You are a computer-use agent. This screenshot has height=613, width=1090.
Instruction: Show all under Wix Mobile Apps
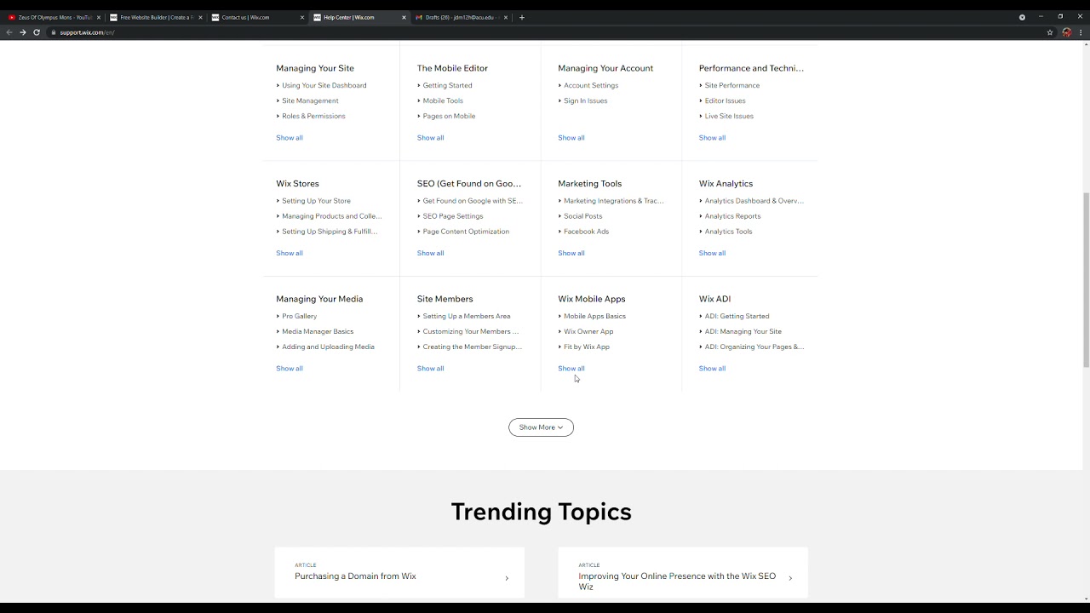pos(571,369)
